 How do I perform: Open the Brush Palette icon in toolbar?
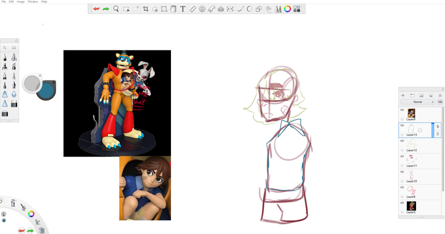click(x=278, y=9)
